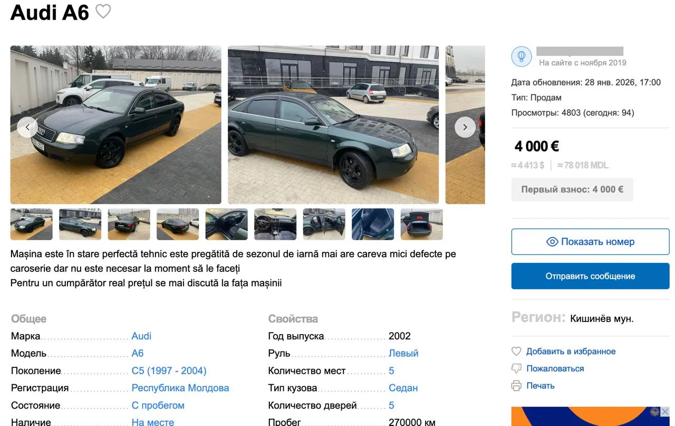
Task: Click the thumbs-down icon beside Пожаловаться
Action: click(516, 368)
